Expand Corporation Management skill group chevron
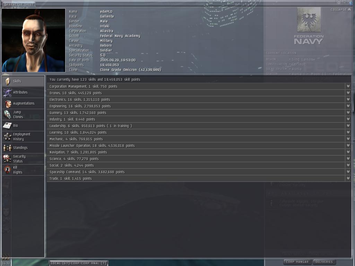 coord(348,86)
